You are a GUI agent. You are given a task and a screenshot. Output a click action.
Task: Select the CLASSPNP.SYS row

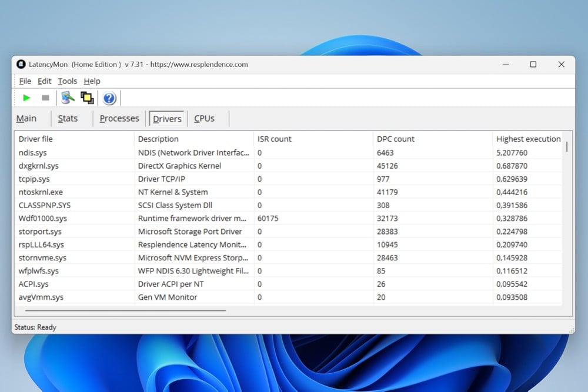tap(289, 205)
